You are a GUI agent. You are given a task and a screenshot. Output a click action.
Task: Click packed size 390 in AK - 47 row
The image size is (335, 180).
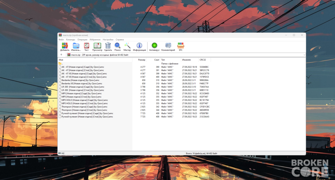click(x=158, y=67)
